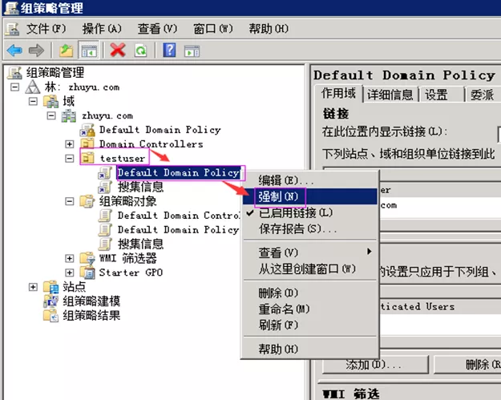The width and height of the screenshot is (501, 400).
Task: Click the up-one-level folder toolbar icon
Action: click(67, 51)
